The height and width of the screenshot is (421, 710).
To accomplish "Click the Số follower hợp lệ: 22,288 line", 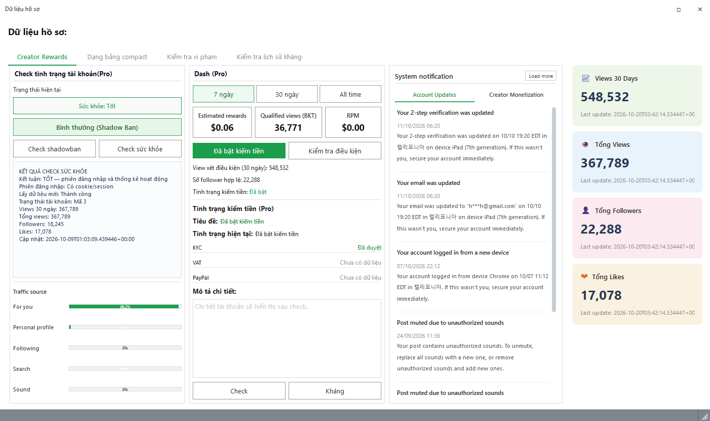I will pos(226,180).
